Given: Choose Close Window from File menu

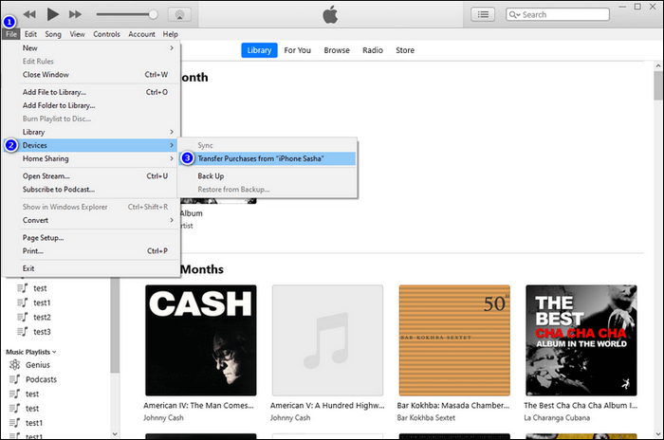Looking at the screenshot, I should [x=92, y=75].
